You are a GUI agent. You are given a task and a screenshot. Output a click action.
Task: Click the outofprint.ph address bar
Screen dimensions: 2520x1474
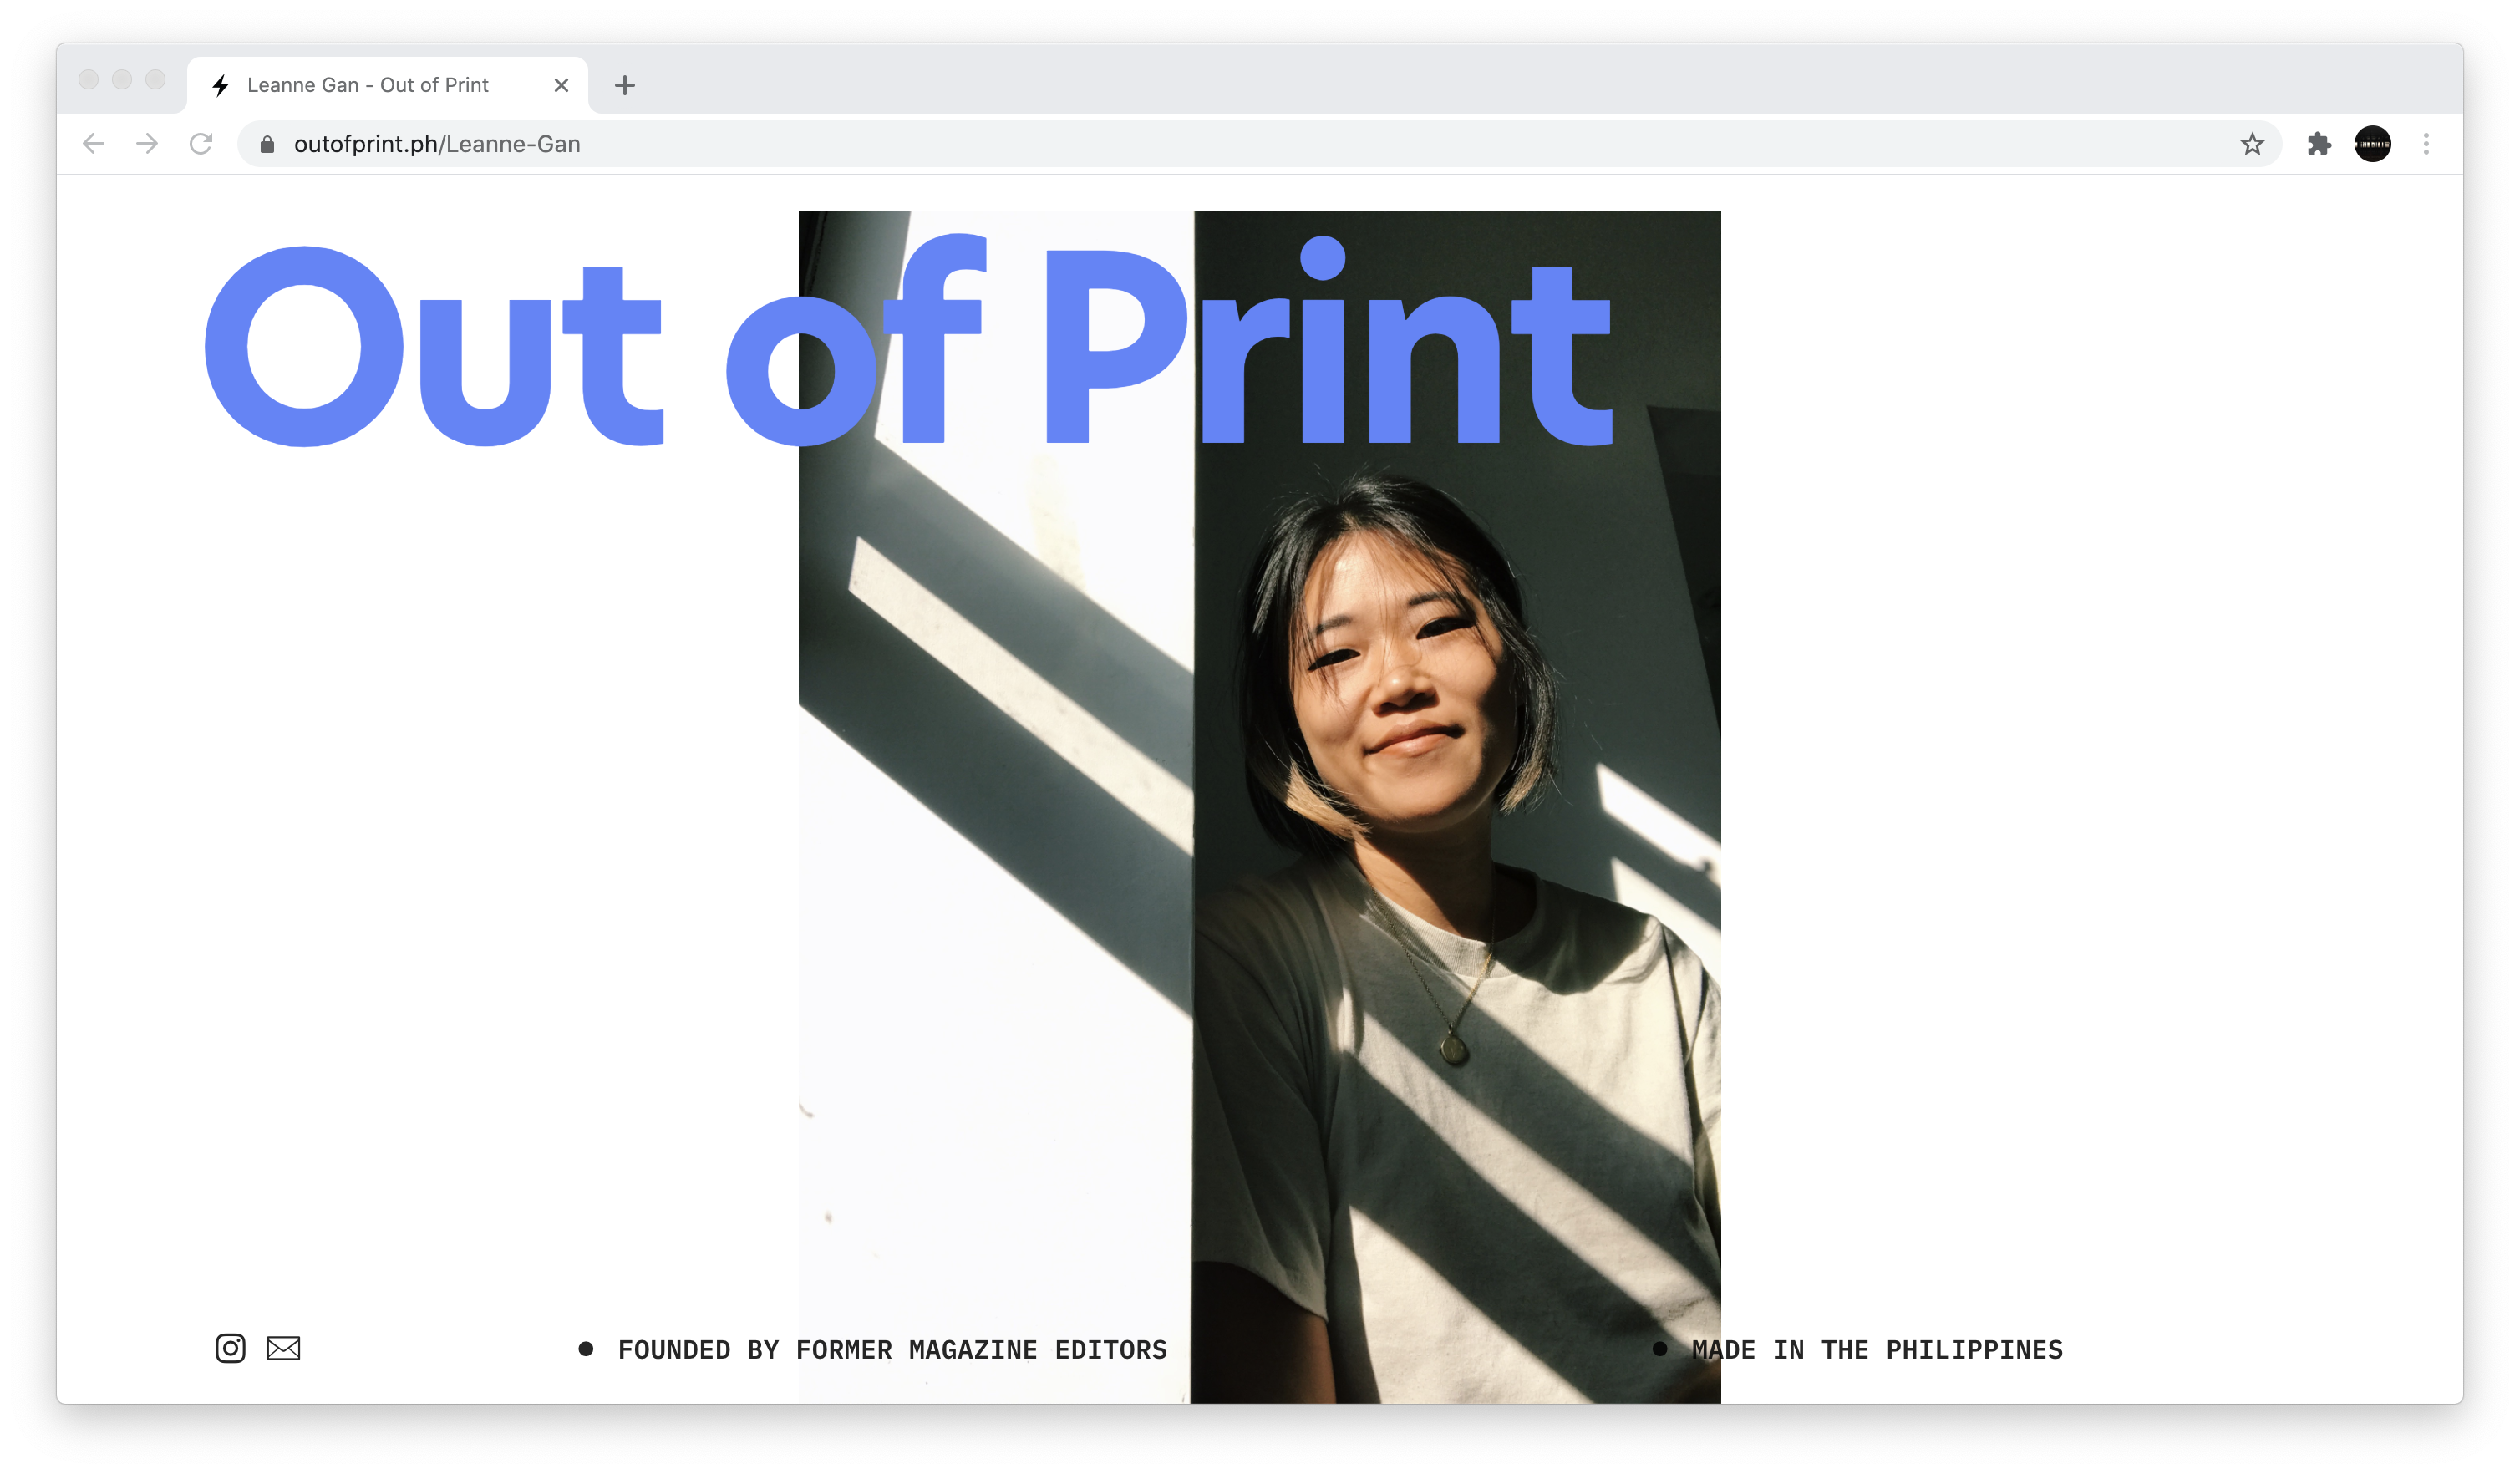1200,144
